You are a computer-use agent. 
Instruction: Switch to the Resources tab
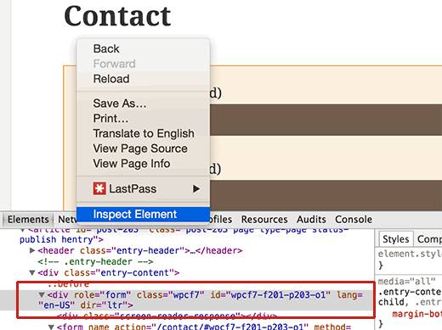point(264,220)
